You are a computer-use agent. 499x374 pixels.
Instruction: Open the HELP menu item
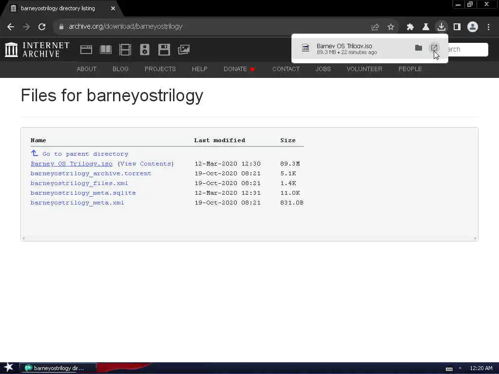tap(199, 69)
